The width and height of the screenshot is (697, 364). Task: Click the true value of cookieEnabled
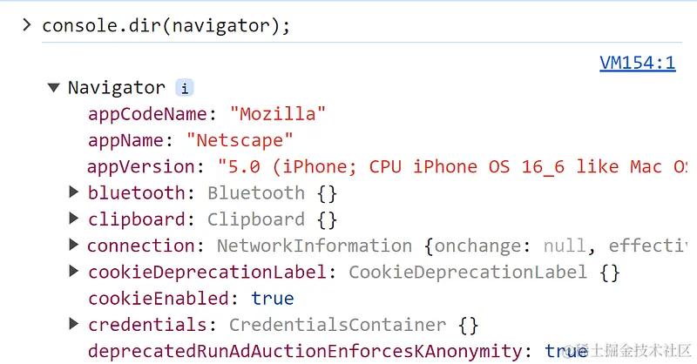272,298
